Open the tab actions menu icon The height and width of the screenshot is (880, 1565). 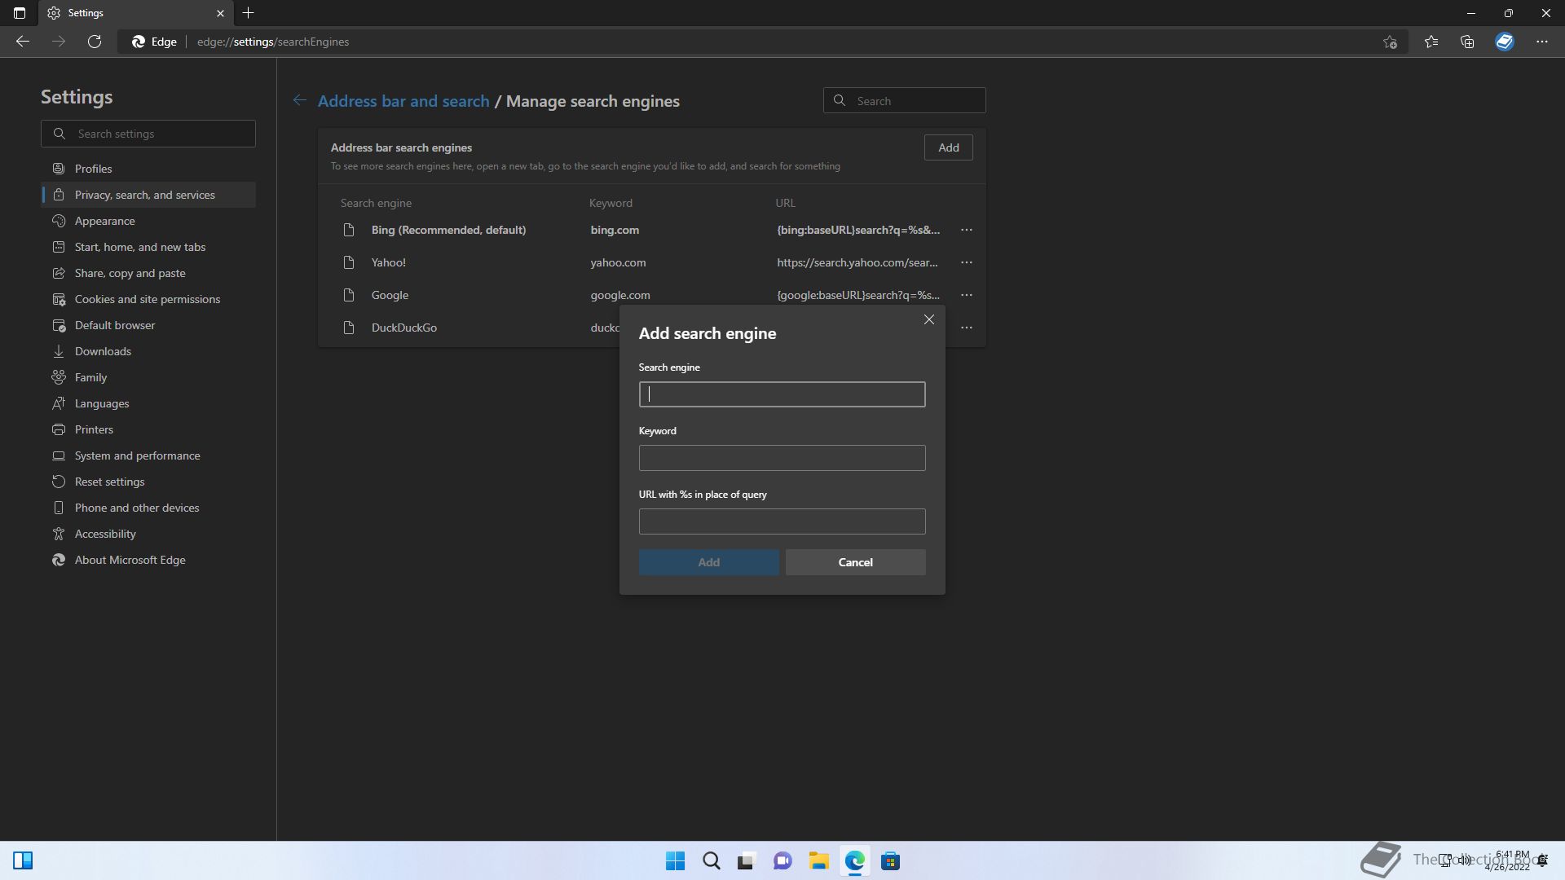20,13
